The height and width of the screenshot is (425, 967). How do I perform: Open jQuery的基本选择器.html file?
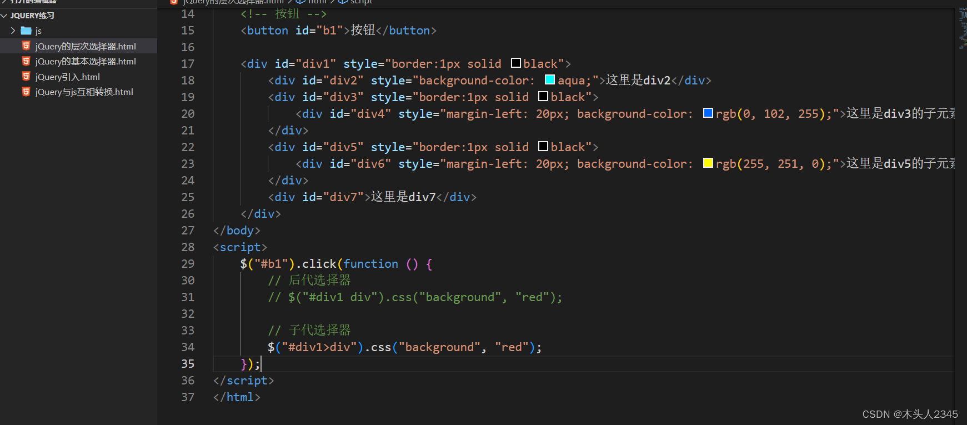coord(86,62)
